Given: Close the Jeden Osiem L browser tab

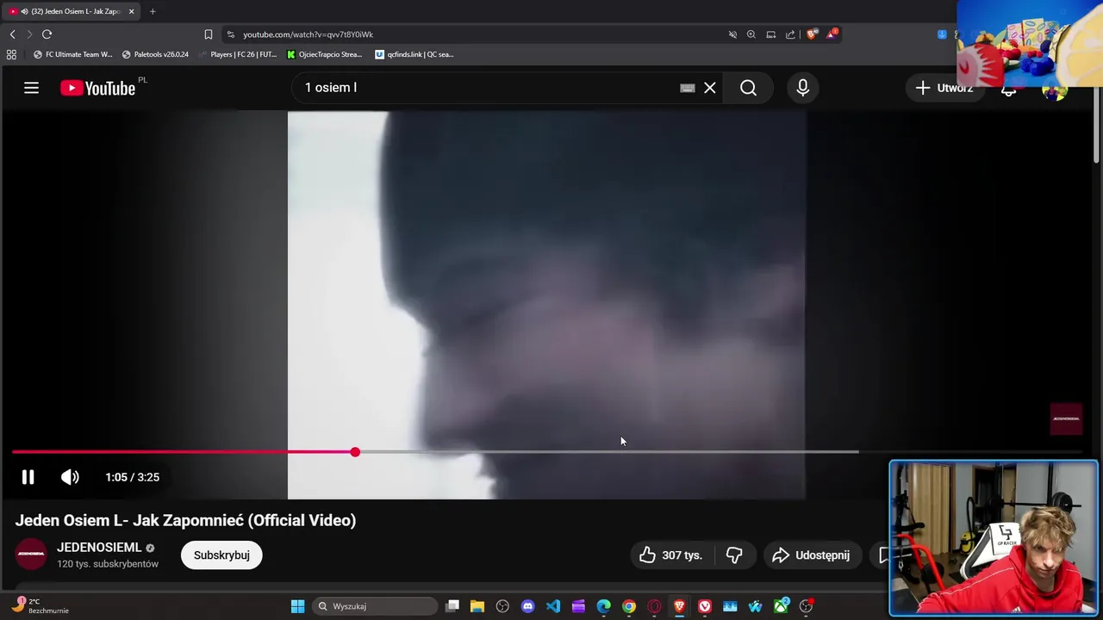Looking at the screenshot, I should pyautogui.click(x=131, y=11).
